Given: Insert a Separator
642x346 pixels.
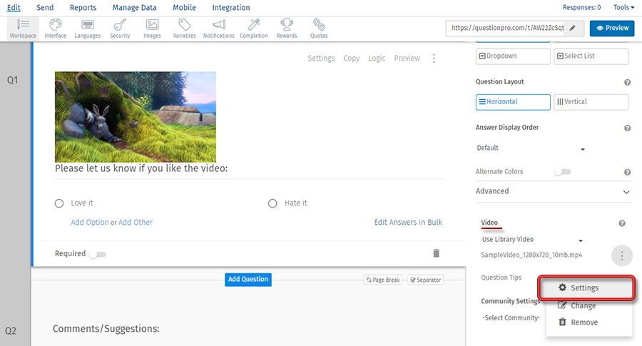Looking at the screenshot, I should 425,280.
